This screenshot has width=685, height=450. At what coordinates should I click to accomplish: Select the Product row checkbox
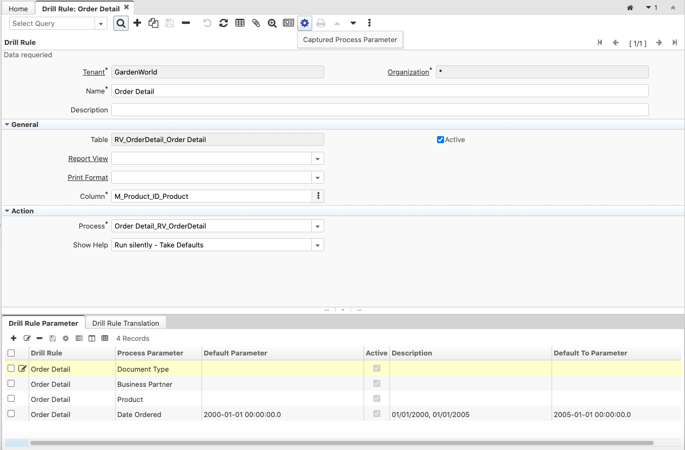pos(11,399)
